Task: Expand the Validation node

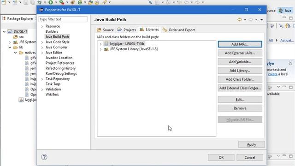Action: coord(42,89)
